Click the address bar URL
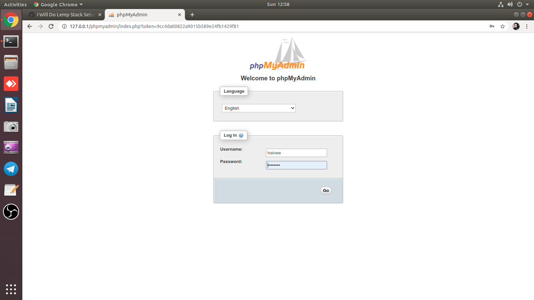The image size is (534, 300). (x=154, y=26)
